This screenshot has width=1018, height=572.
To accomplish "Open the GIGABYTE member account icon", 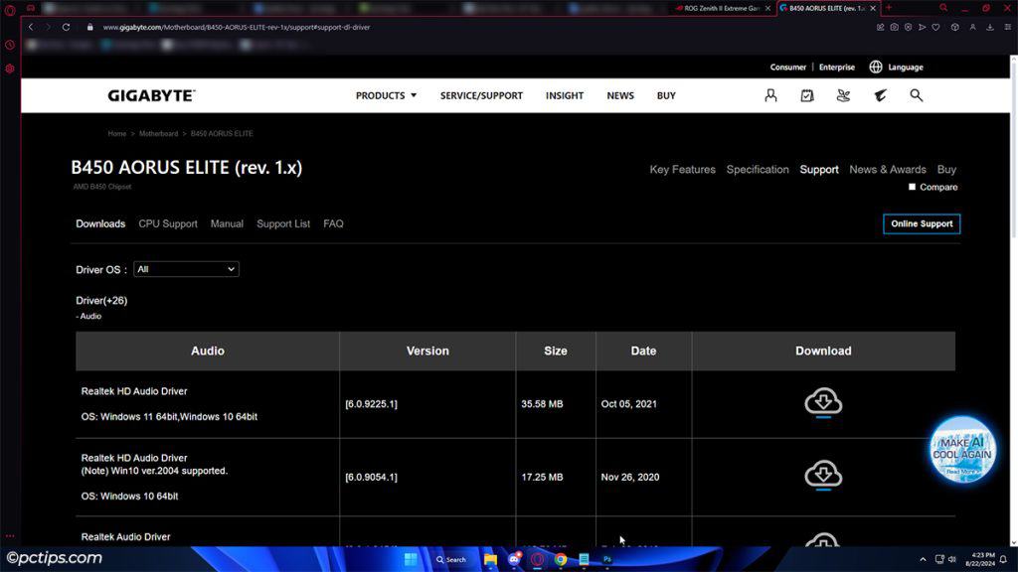I will pyautogui.click(x=770, y=95).
